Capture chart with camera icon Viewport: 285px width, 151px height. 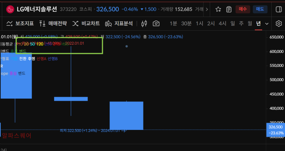coord(156,24)
